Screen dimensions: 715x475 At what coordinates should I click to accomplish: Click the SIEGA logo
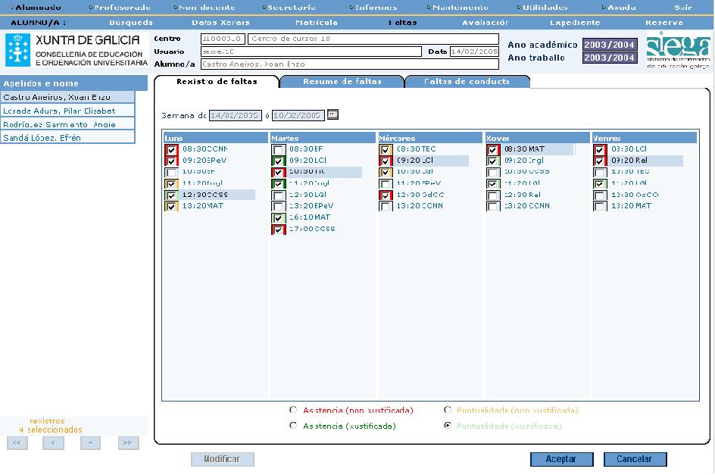[678, 50]
